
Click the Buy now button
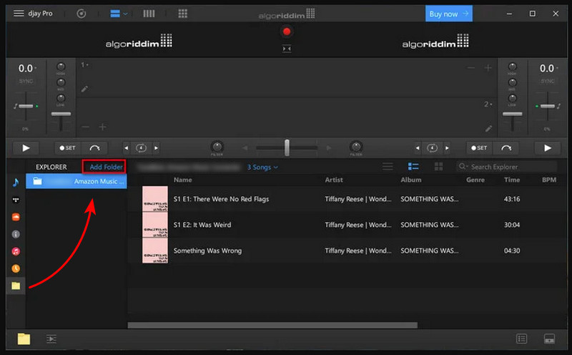point(449,14)
